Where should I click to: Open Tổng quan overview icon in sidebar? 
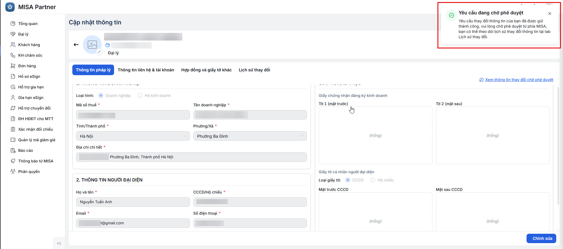[13, 23]
